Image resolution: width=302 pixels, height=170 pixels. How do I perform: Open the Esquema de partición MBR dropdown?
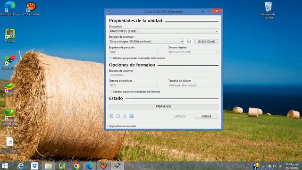134,52
